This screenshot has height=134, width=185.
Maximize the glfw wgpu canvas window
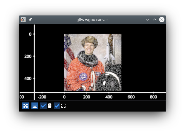tap(155, 20)
